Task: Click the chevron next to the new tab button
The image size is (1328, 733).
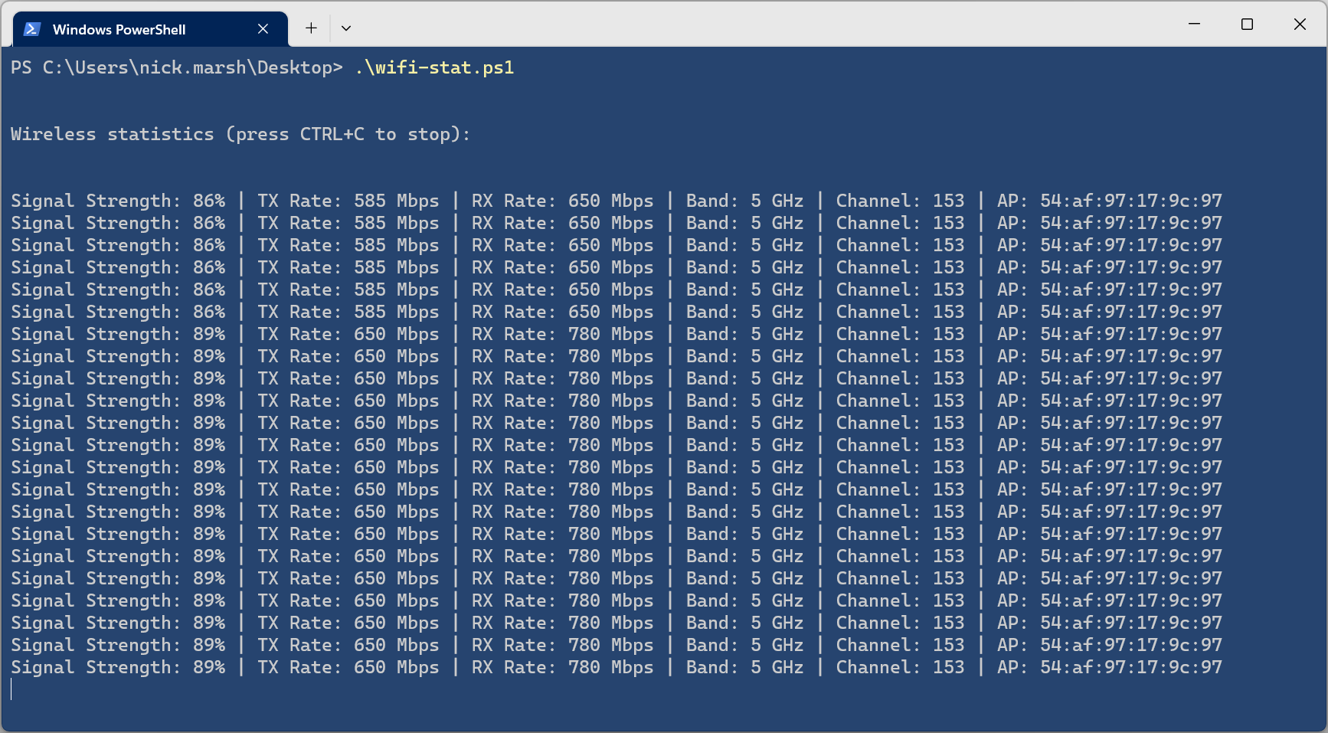Action: click(x=345, y=28)
